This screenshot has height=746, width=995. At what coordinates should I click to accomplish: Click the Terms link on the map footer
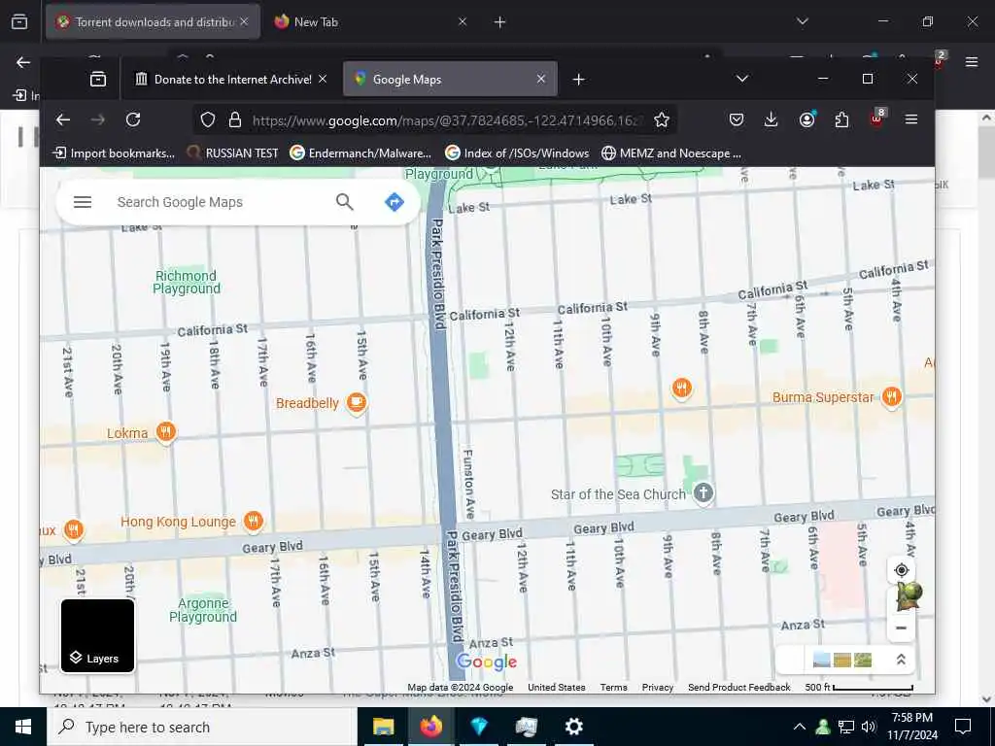[614, 687]
